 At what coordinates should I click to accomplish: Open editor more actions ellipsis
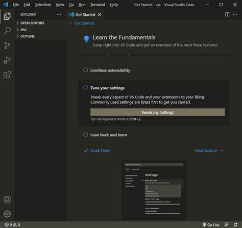click(x=235, y=14)
